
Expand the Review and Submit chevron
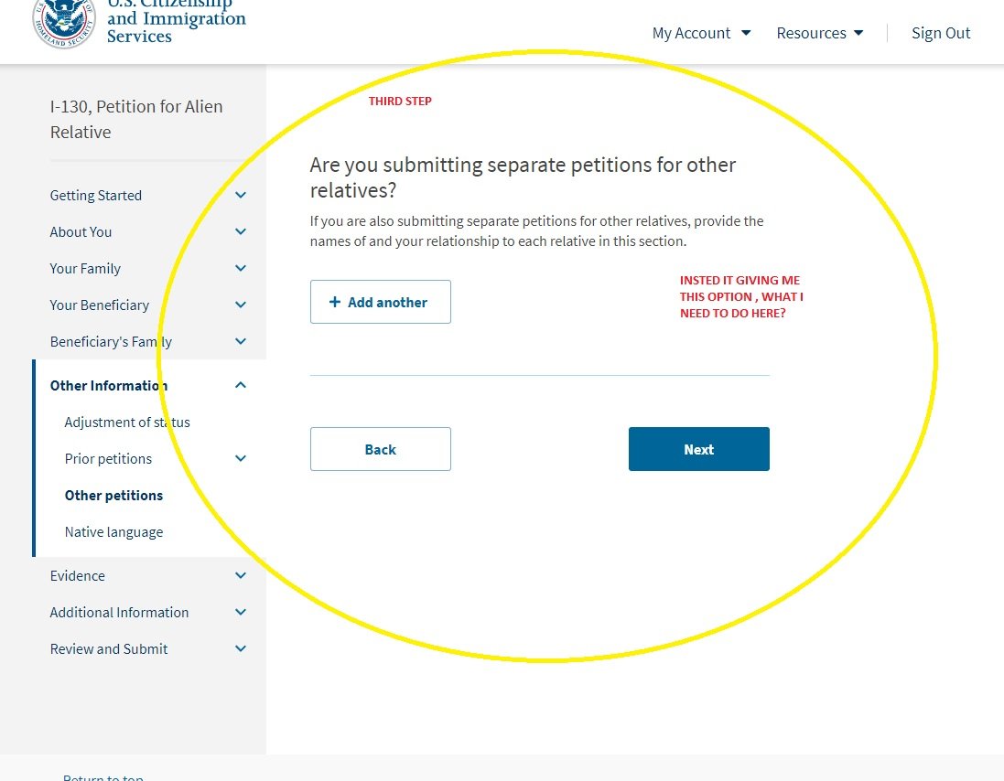[241, 648]
